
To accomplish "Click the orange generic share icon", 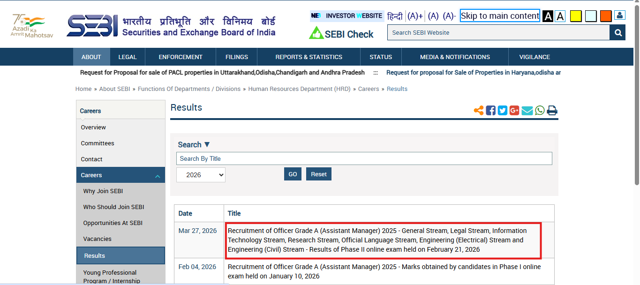I will [x=479, y=110].
